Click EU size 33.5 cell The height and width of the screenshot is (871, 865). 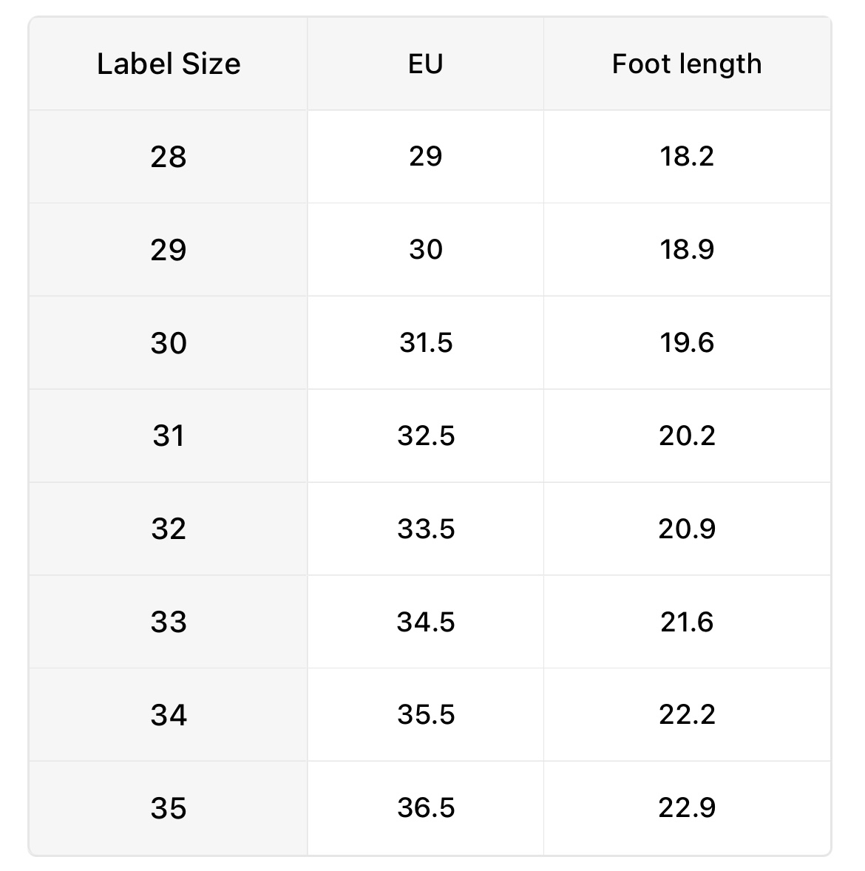pyautogui.click(x=425, y=529)
